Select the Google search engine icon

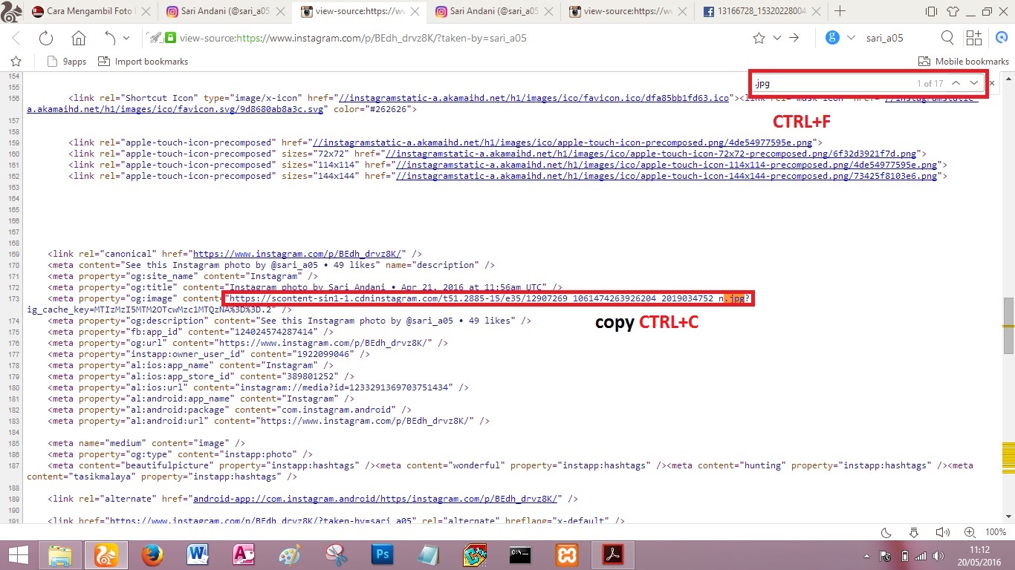tap(833, 37)
